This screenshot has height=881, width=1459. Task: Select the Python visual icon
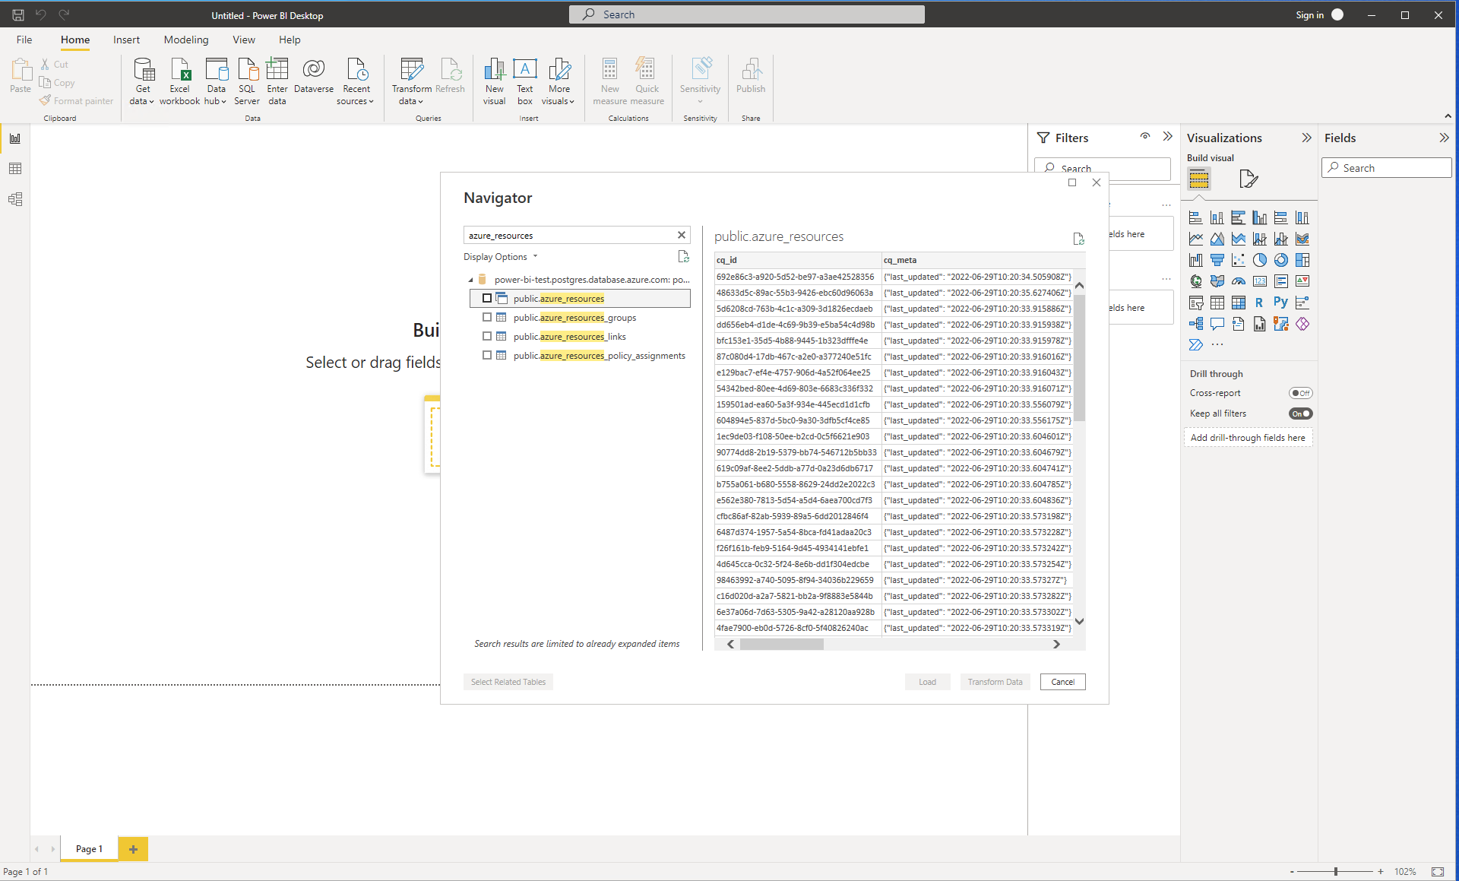coord(1280,303)
